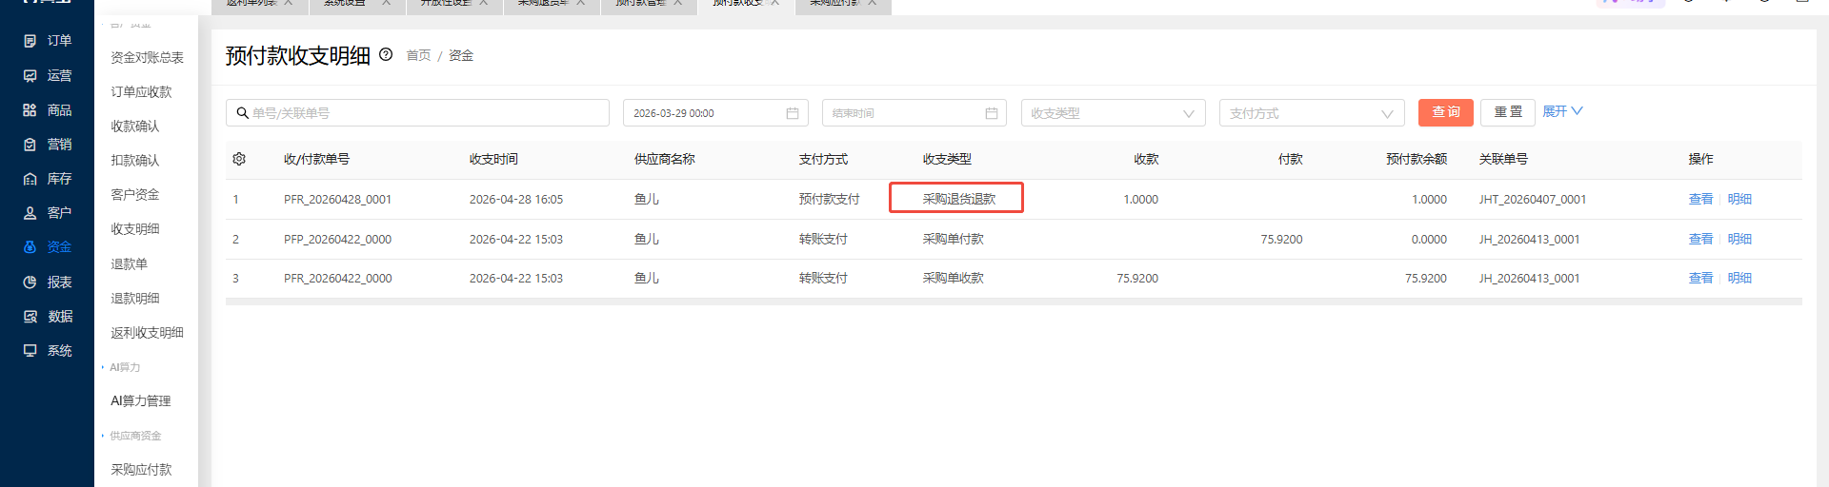Click 查看 for PFR_20260422_0000 row

[x=1700, y=278]
